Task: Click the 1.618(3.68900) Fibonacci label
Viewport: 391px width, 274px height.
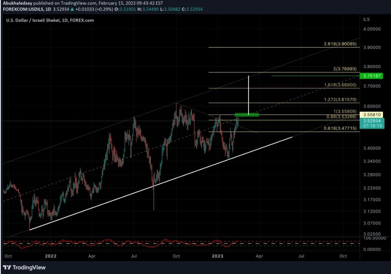Action: pyautogui.click(x=340, y=85)
